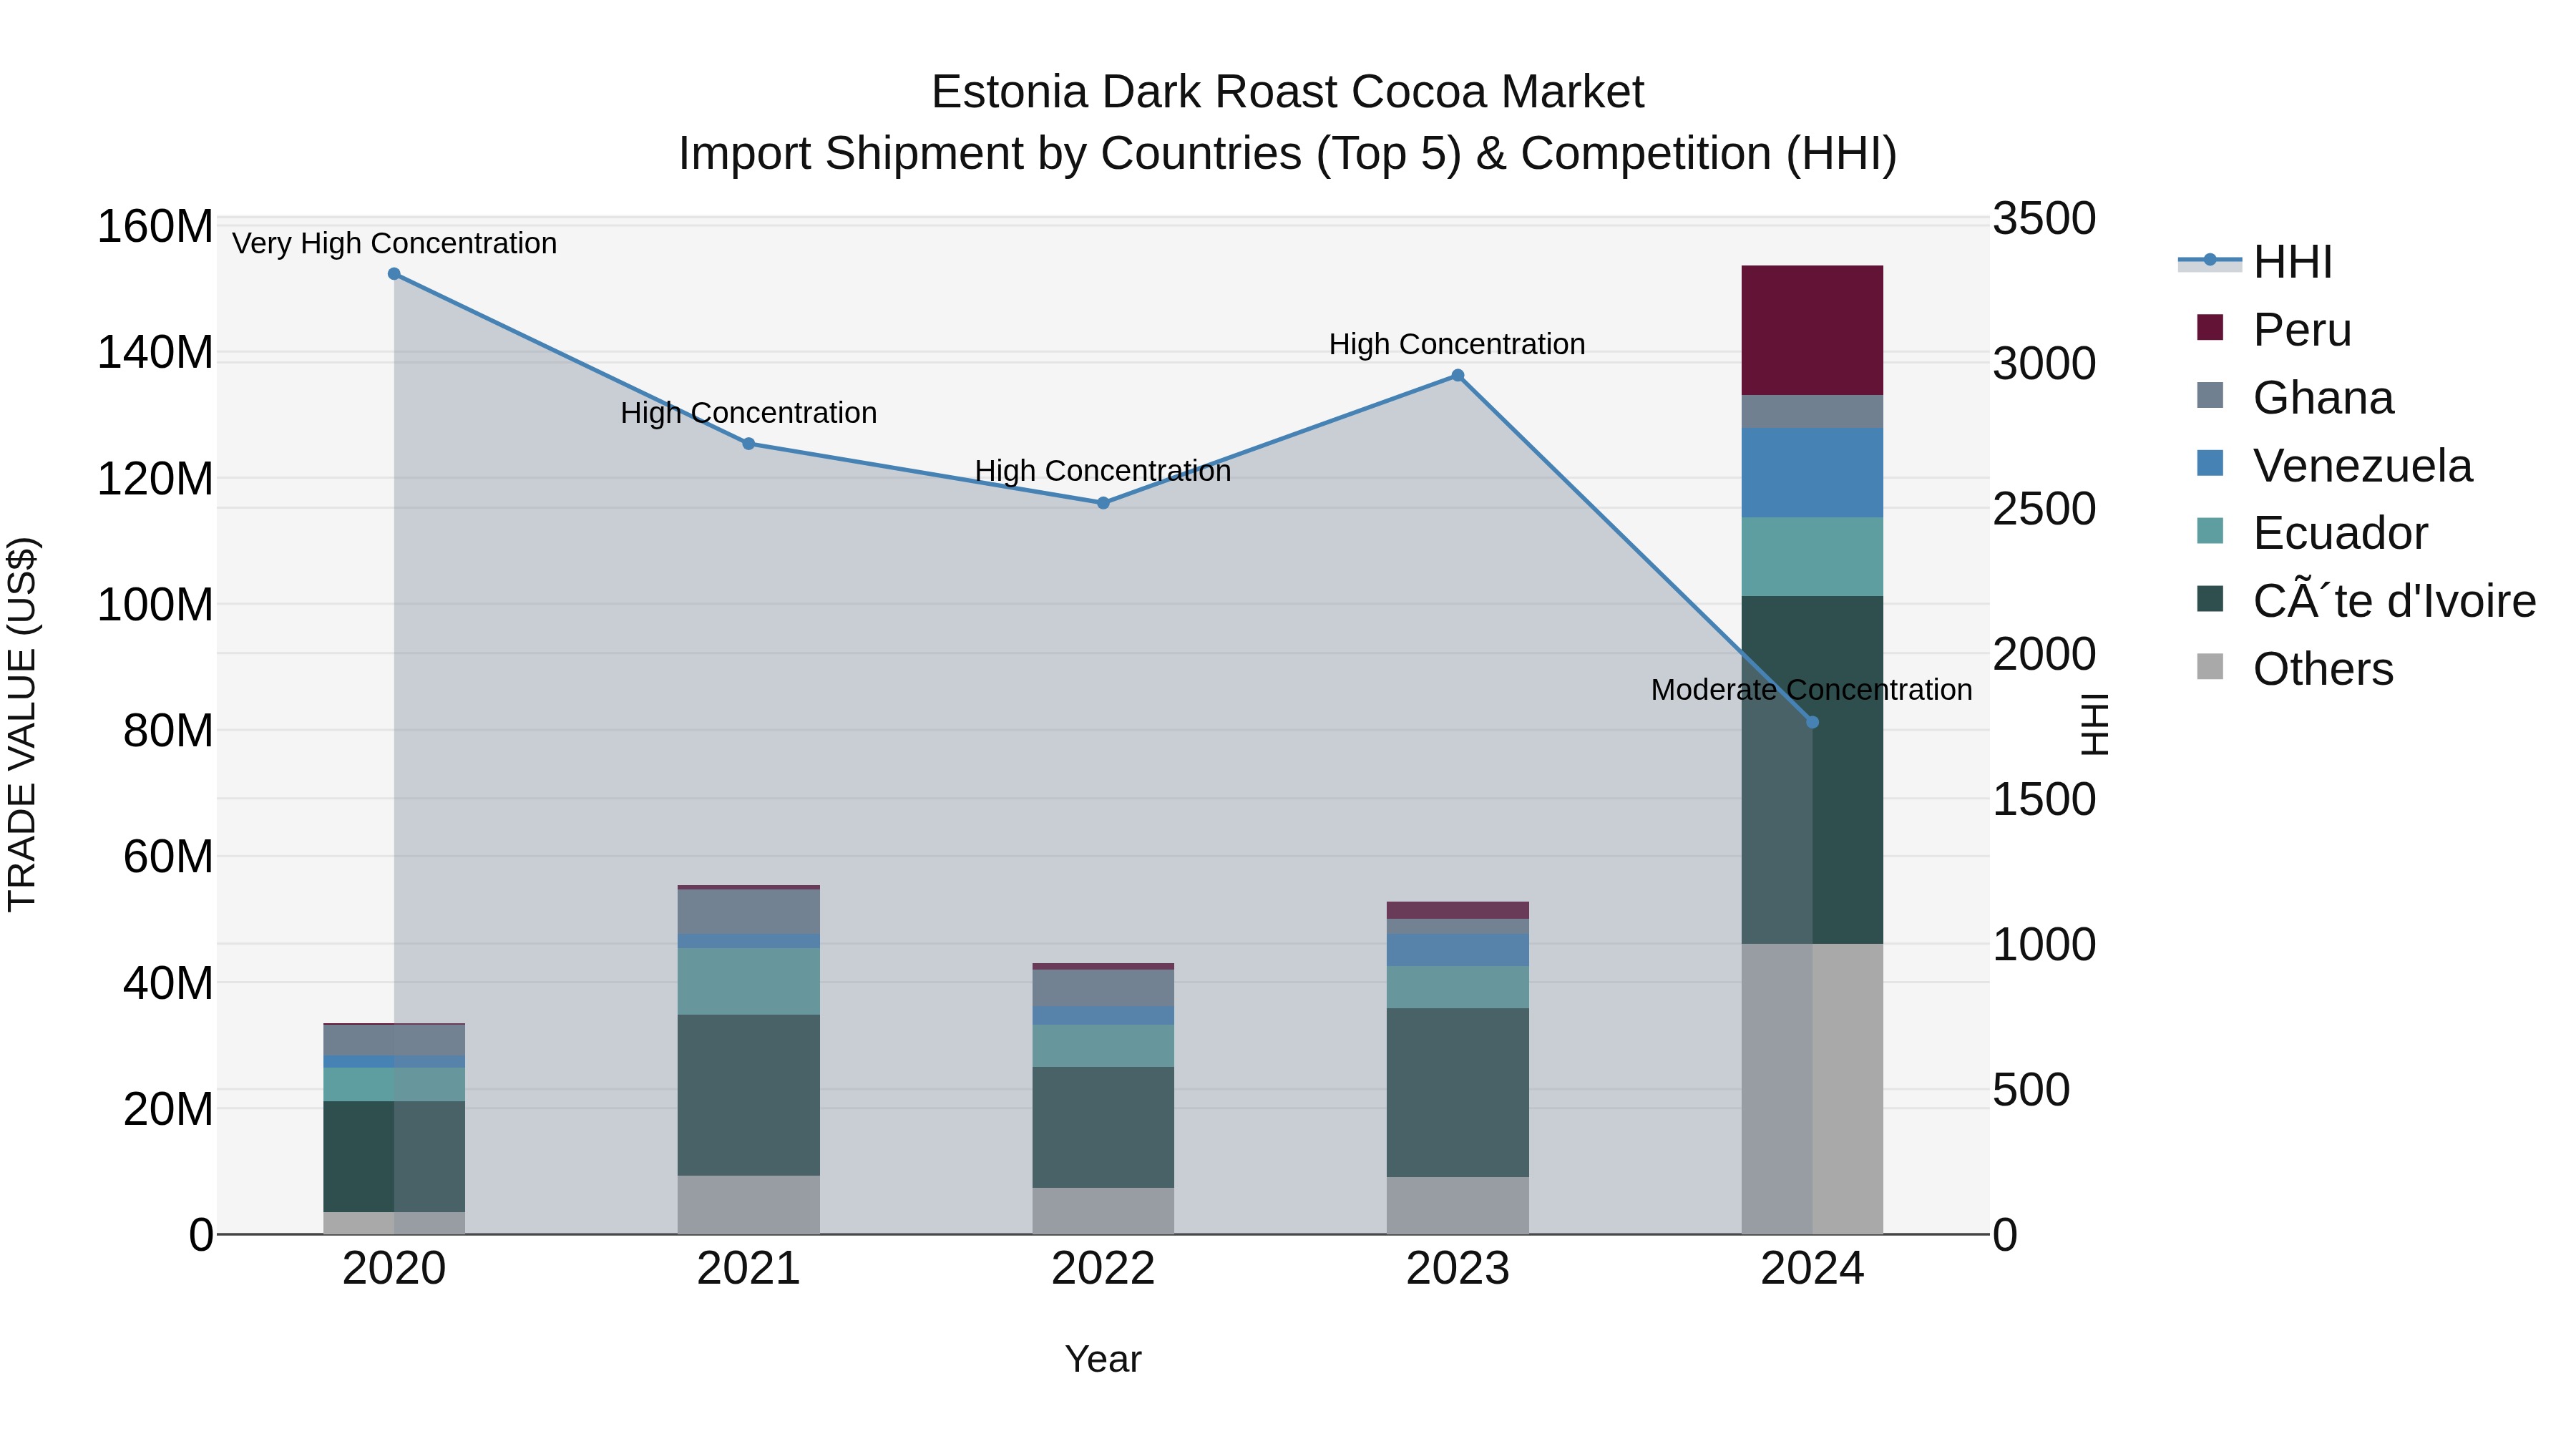This screenshot has height=1449, width=2576.
Task: Select the Côte d'Ivoire segment of 2021 bar
Action: pyautogui.click(x=749, y=1095)
